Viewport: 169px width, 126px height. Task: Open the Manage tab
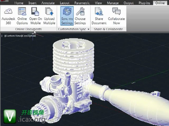113,3
